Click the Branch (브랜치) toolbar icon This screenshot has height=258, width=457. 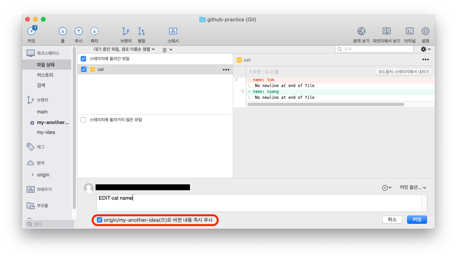coord(125,31)
